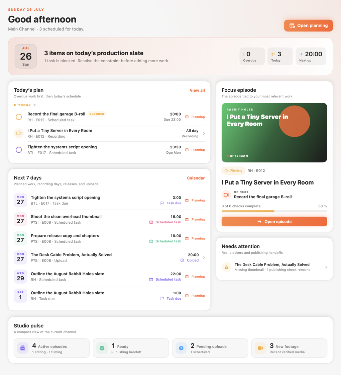
Task: Click the calendar icon beside the 18:00 Scheduled task
Action: click(x=151, y=241)
